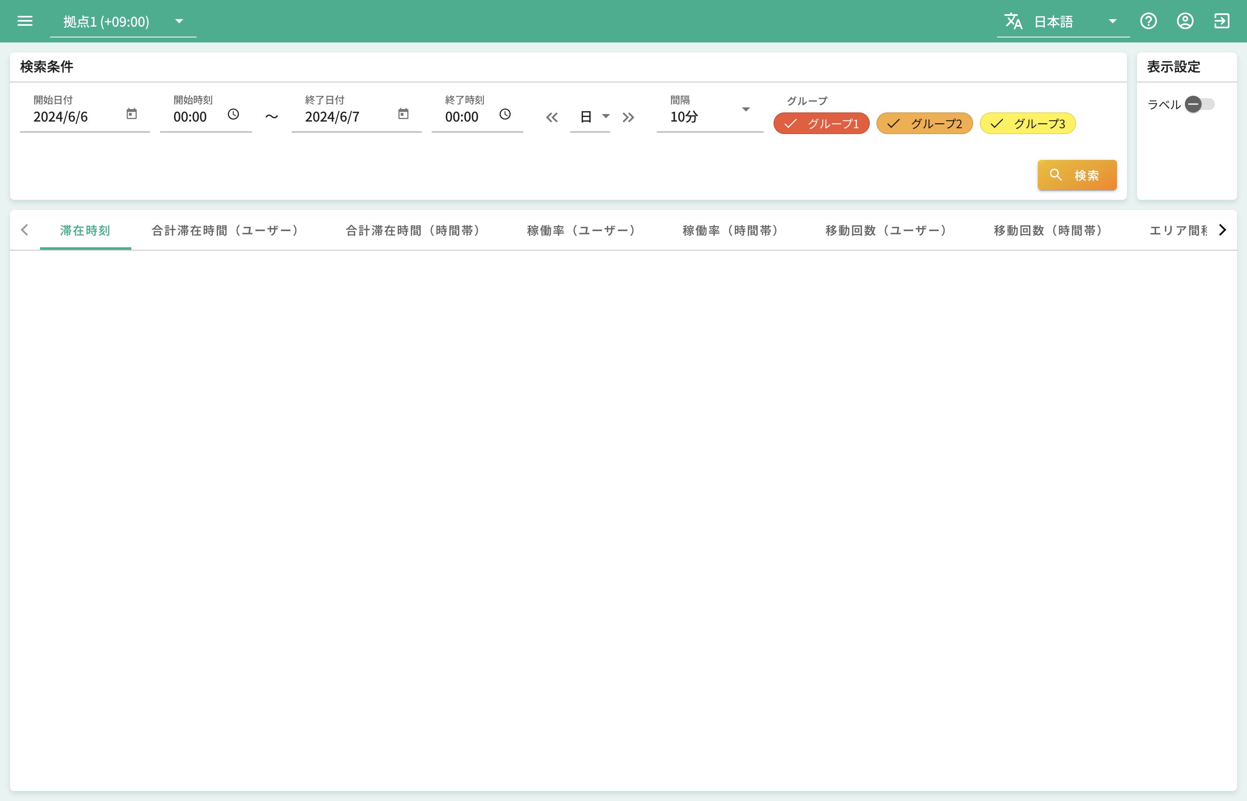Select the 移動回数（時間帯）tab
The image size is (1247, 801).
[1047, 230]
